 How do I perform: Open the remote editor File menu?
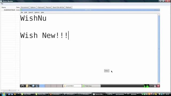22,13
